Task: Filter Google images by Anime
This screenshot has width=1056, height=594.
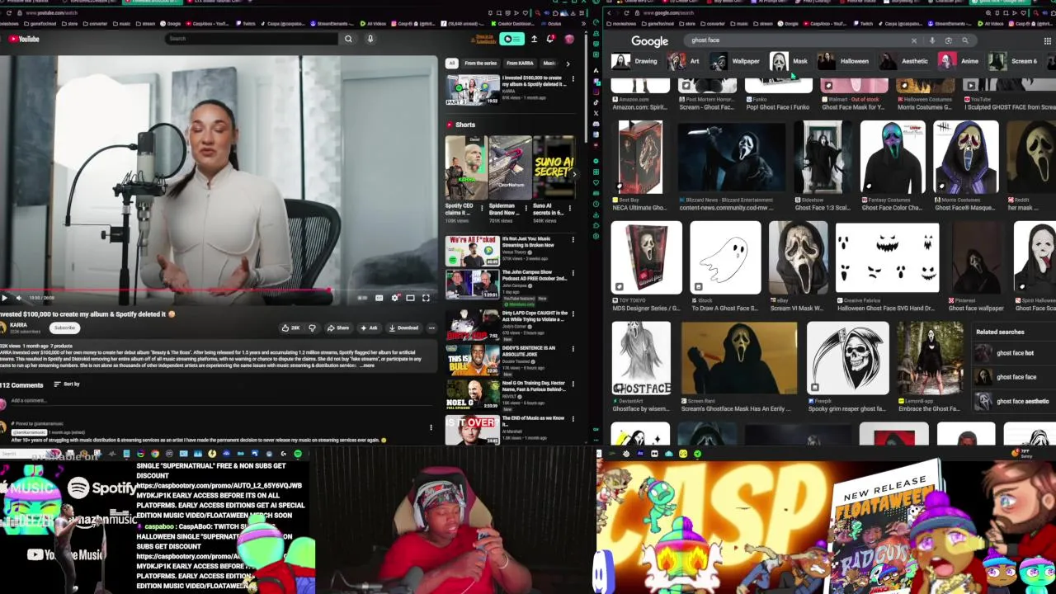Action: pos(959,61)
